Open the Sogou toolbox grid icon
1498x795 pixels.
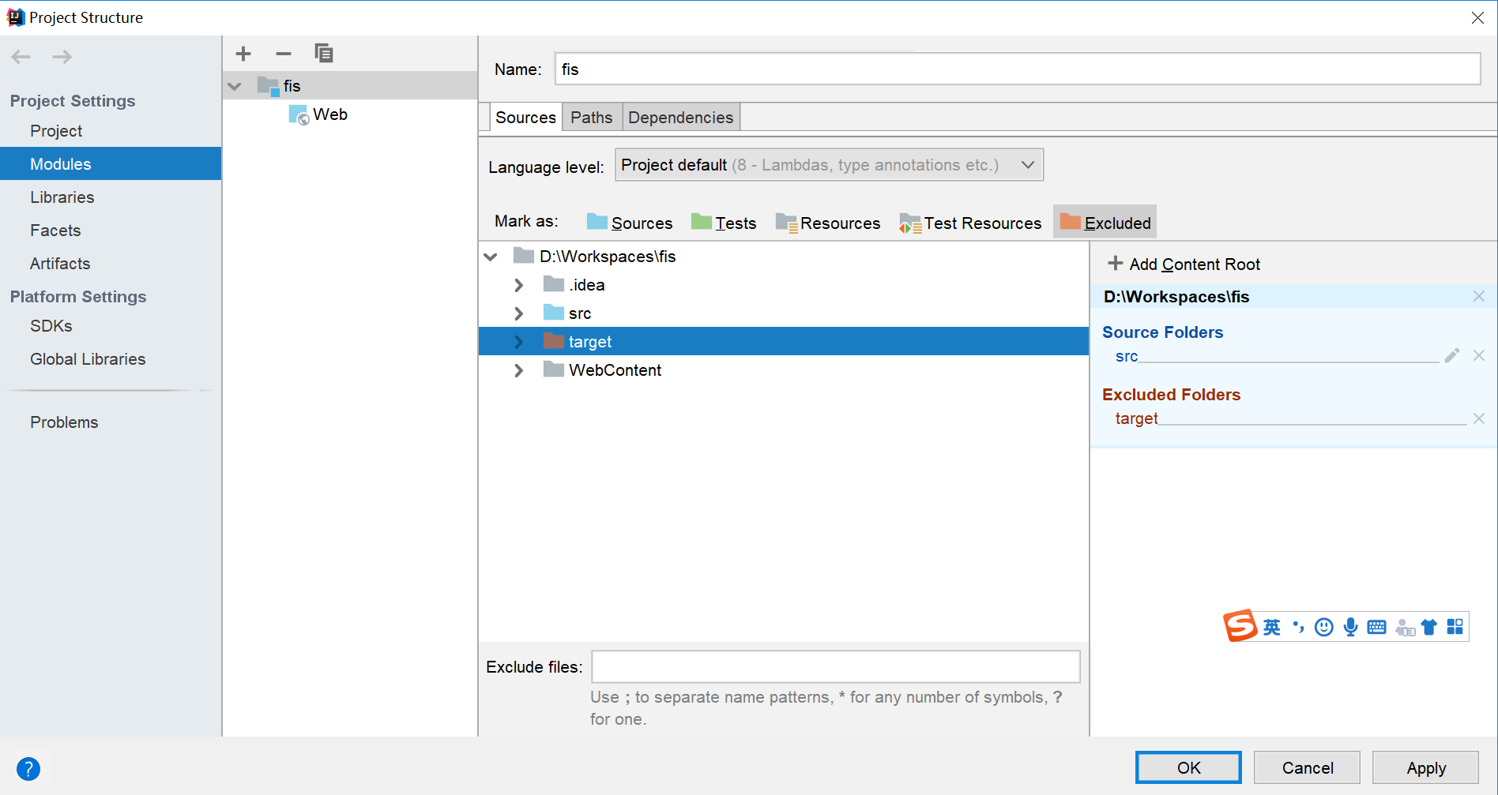coord(1455,627)
